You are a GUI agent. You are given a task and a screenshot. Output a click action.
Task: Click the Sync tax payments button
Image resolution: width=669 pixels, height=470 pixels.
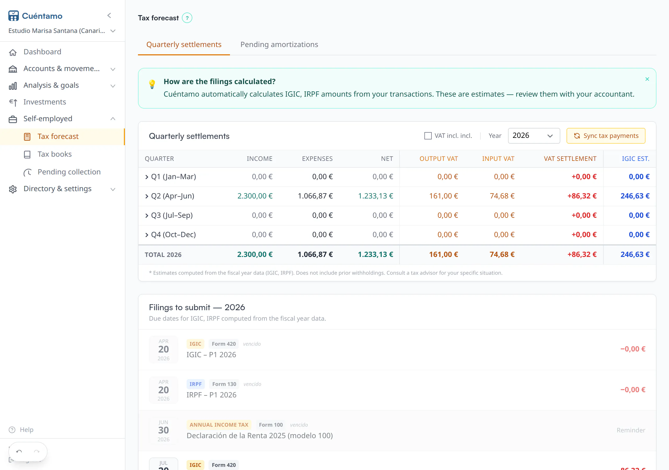coord(606,136)
